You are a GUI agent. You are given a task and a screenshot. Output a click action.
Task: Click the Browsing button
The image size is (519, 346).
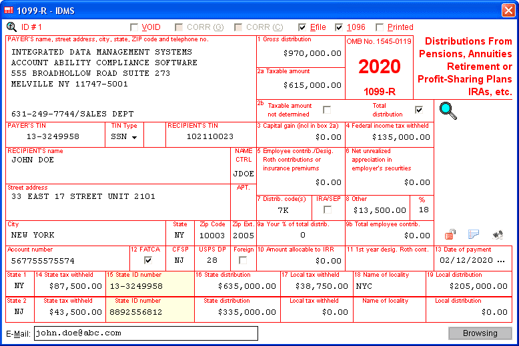pos(480,333)
